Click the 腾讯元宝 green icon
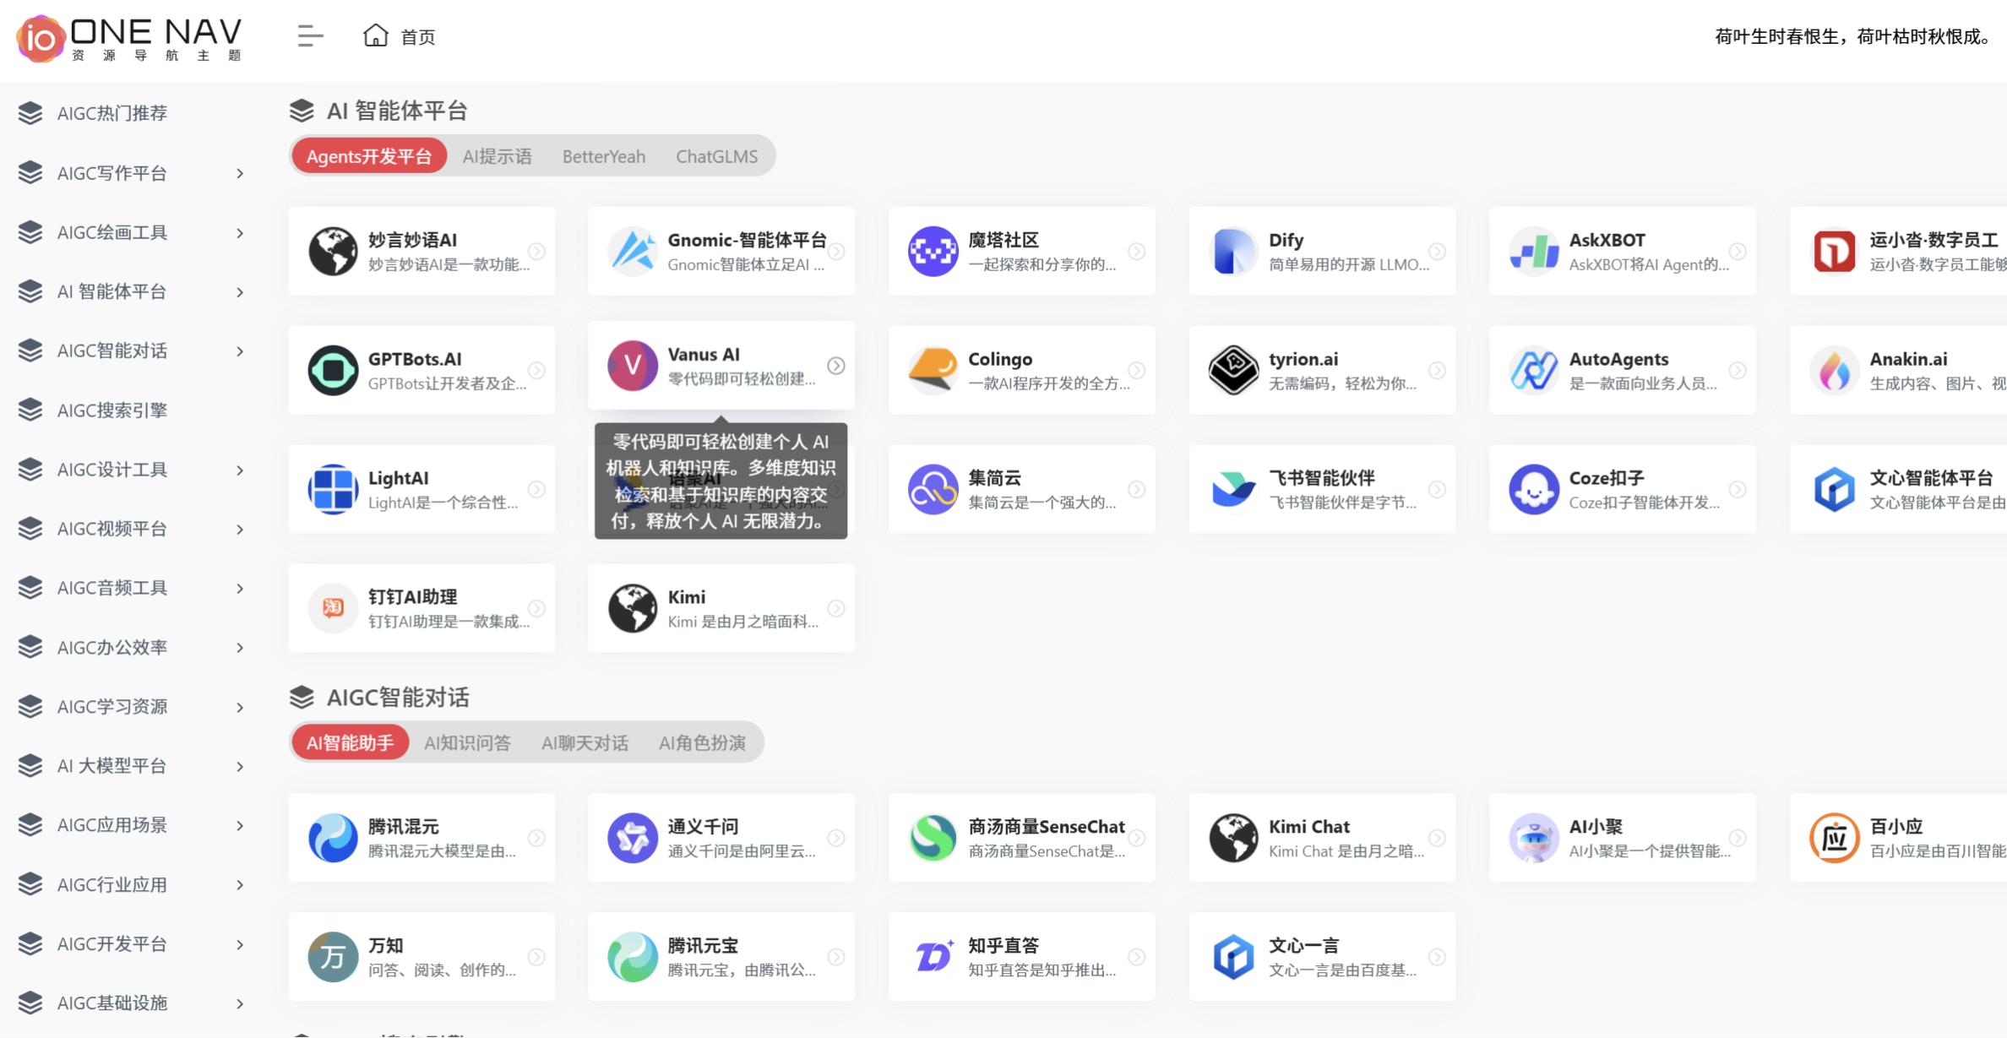This screenshot has width=2007, height=1038. tap(633, 957)
